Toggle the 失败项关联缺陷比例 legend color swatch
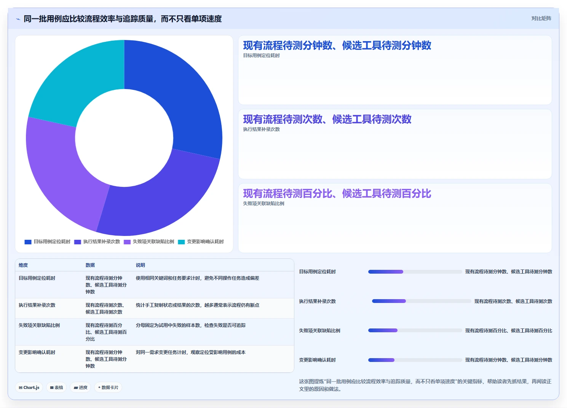The image size is (567, 408). tap(127, 242)
